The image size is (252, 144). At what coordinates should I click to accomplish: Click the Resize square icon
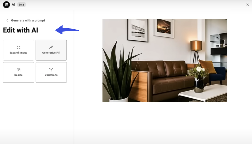pyautogui.click(x=18, y=70)
